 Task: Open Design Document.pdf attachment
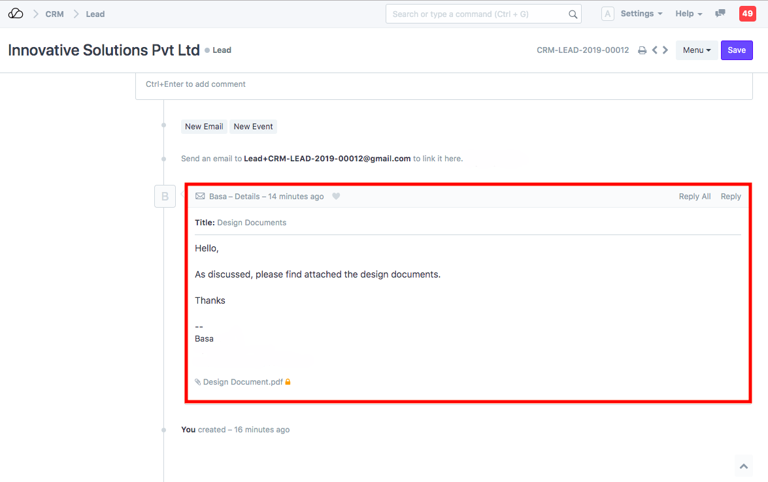[242, 382]
